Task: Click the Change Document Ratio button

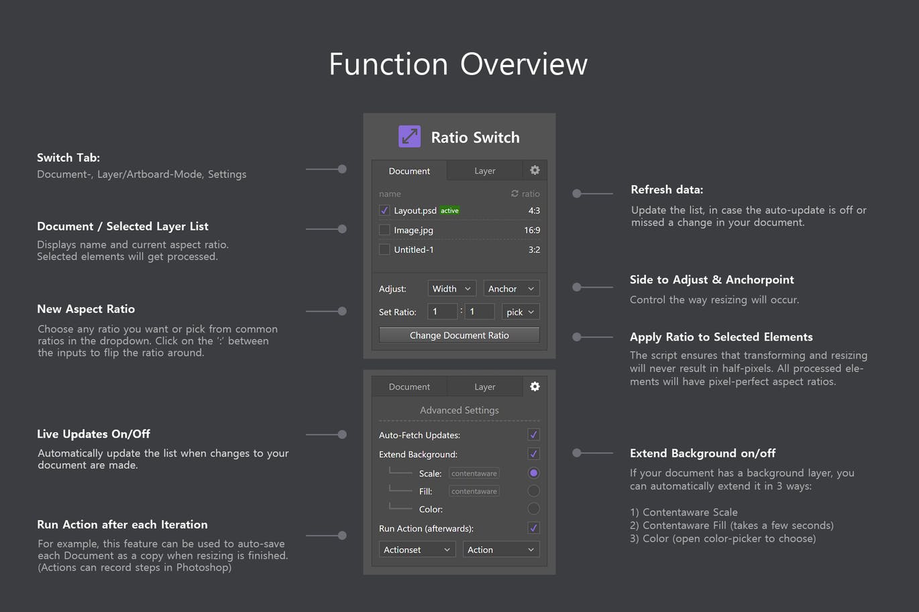Action: pyautogui.click(x=459, y=334)
